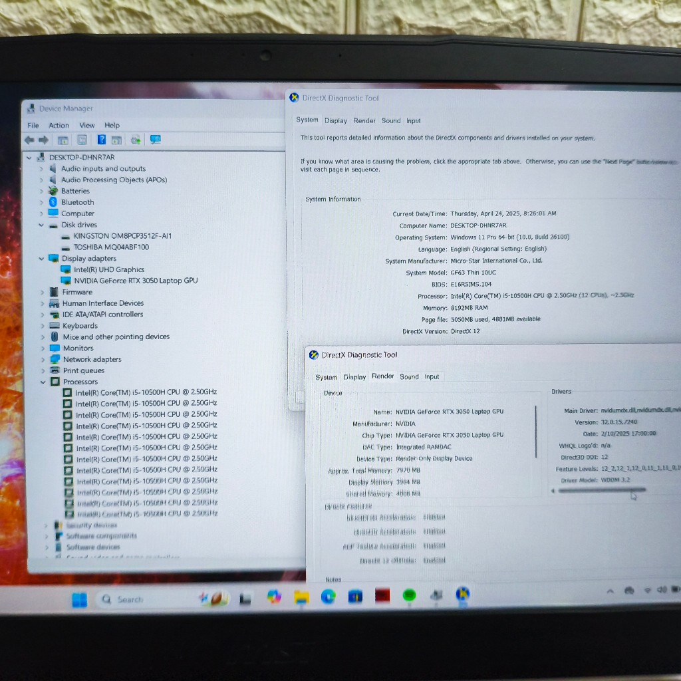
Task: Open the View menu in Device Manager
Action: [x=87, y=125]
